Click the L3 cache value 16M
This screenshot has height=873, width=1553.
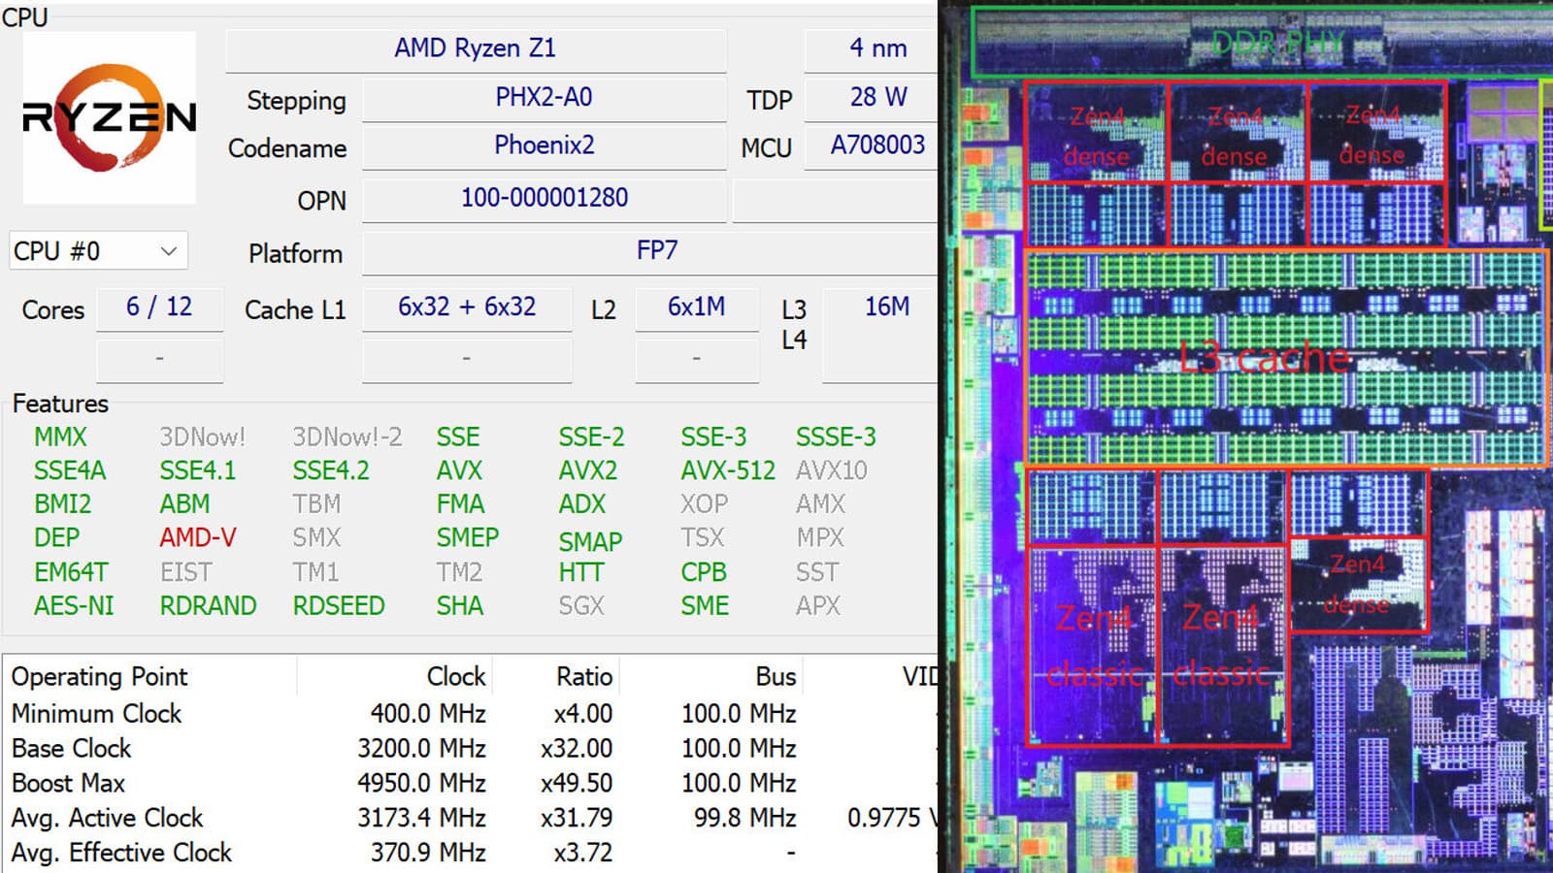pyautogui.click(x=887, y=307)
